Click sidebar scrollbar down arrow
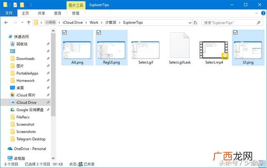Image resolution: width=267 pixels, height=168 pixels. (x=53, y=158)
